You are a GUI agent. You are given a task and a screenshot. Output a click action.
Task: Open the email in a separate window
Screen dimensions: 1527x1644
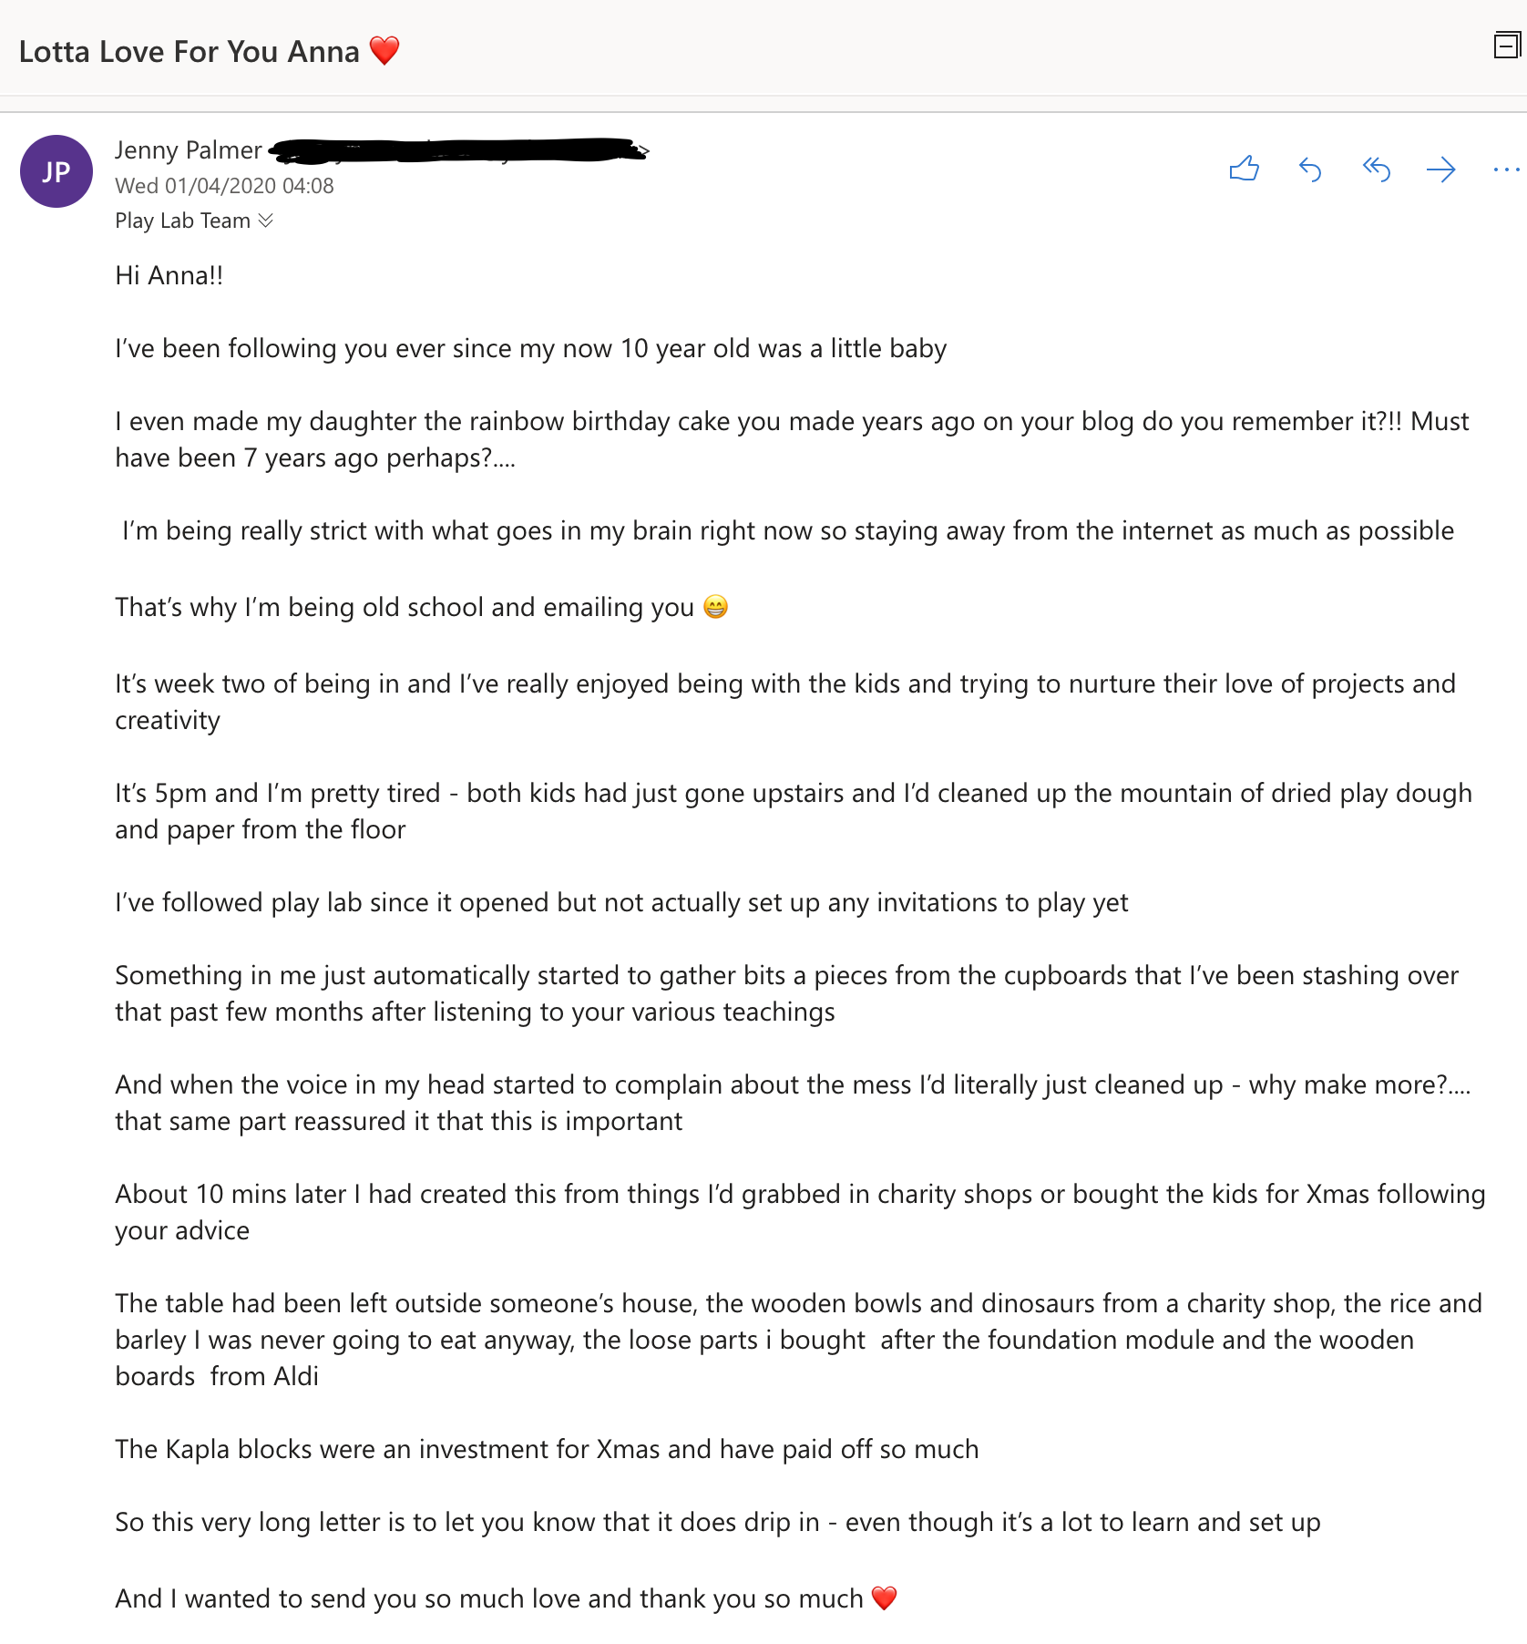(x=1507, y=45)
